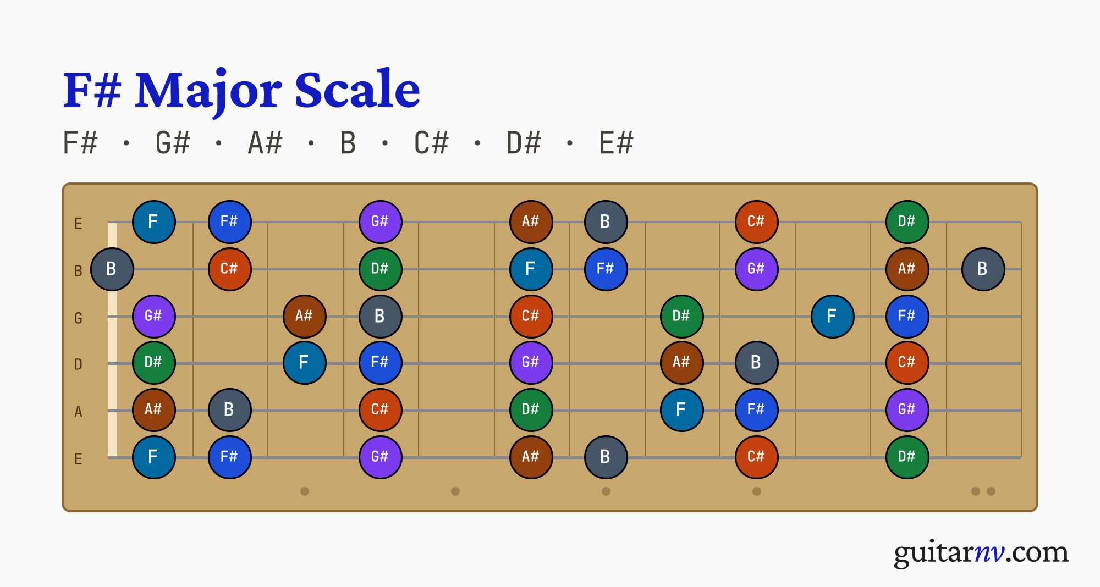The height and width of the screenshot is (587, 1100).
Task: Select the F note on the A string
Action: 682,410
